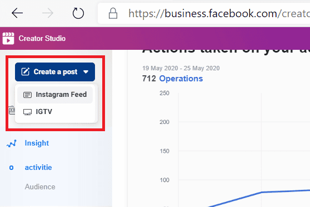Click the browser back arrow

(17, 13)
